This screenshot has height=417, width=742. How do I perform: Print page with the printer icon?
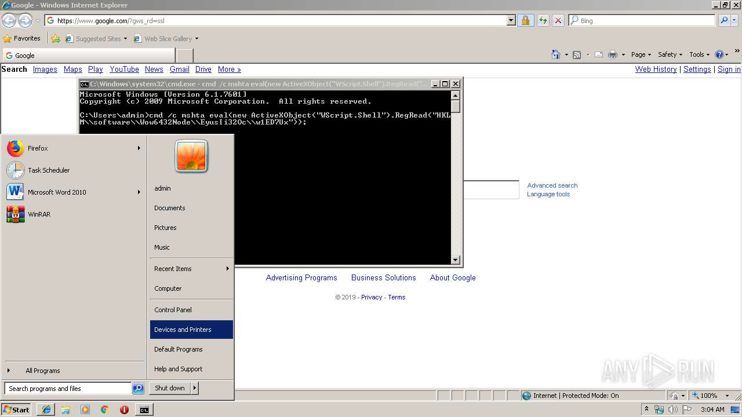pos(613,54)
